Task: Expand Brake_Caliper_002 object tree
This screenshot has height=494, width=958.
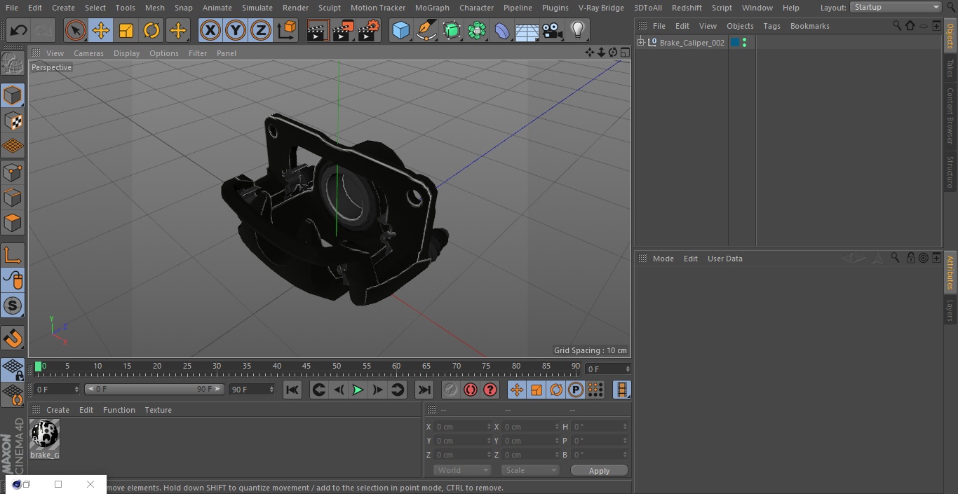Action: click(x=640, y=43)
